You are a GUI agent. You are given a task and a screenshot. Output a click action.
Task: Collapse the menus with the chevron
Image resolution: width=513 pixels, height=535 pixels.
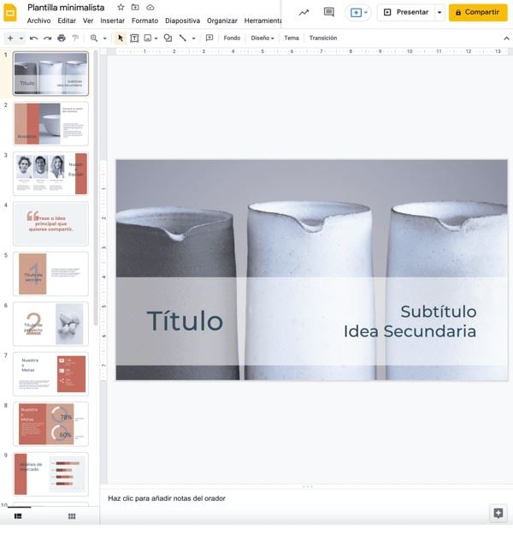506,39
